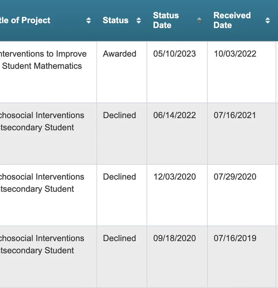Toggle the Status Date sort arrows

pos(199,20)
